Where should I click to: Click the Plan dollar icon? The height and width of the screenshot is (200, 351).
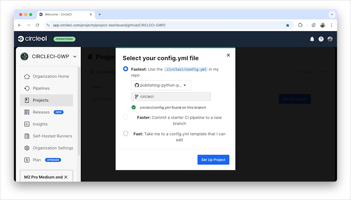pos(27,160)
